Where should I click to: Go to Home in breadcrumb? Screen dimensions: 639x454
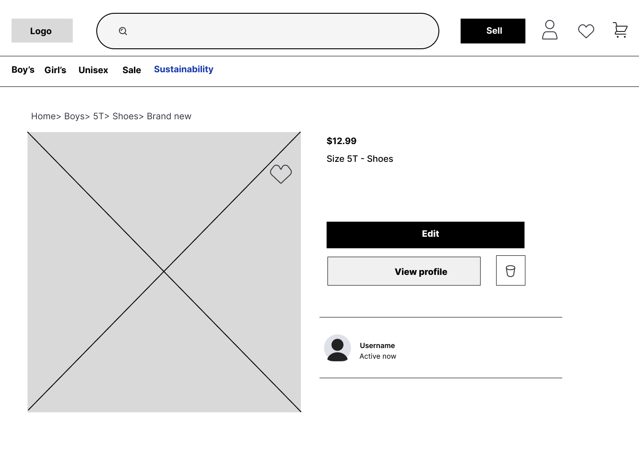[43, 116]
